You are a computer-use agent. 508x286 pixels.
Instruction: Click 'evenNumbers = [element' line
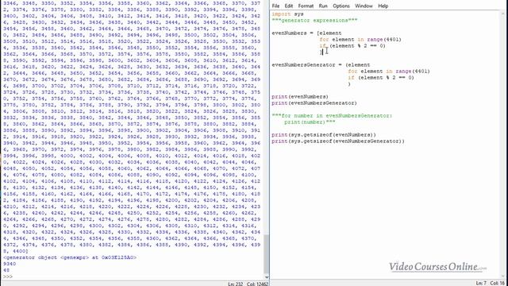306,33
